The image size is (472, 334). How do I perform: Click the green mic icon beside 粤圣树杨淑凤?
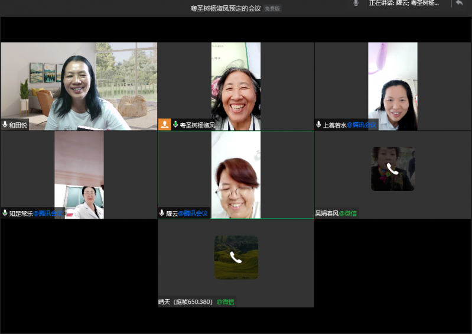(x=175, y=125)
